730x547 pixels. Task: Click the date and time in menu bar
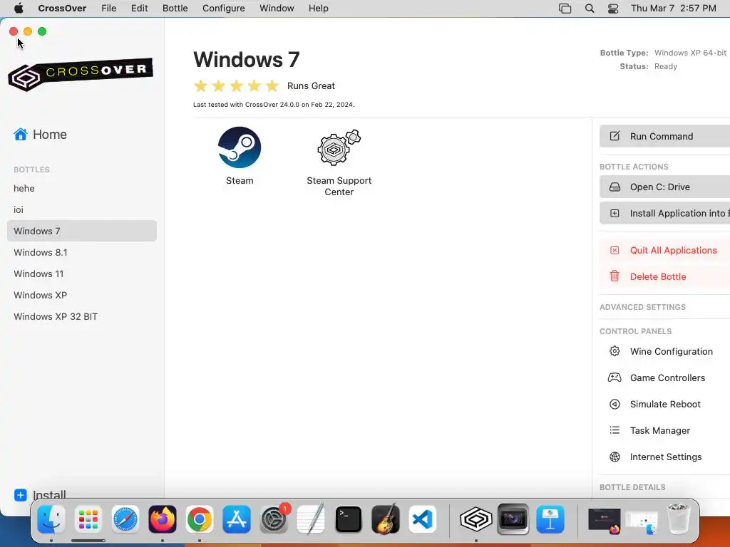pyautogui.click(x=673, y=9)
